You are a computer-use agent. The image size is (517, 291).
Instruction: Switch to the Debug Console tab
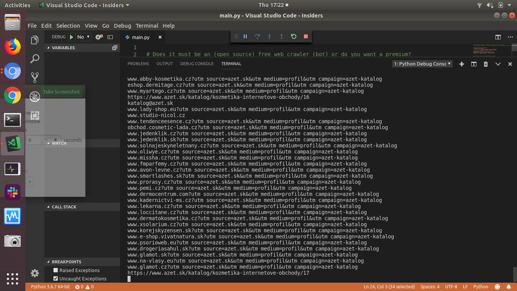197,64
